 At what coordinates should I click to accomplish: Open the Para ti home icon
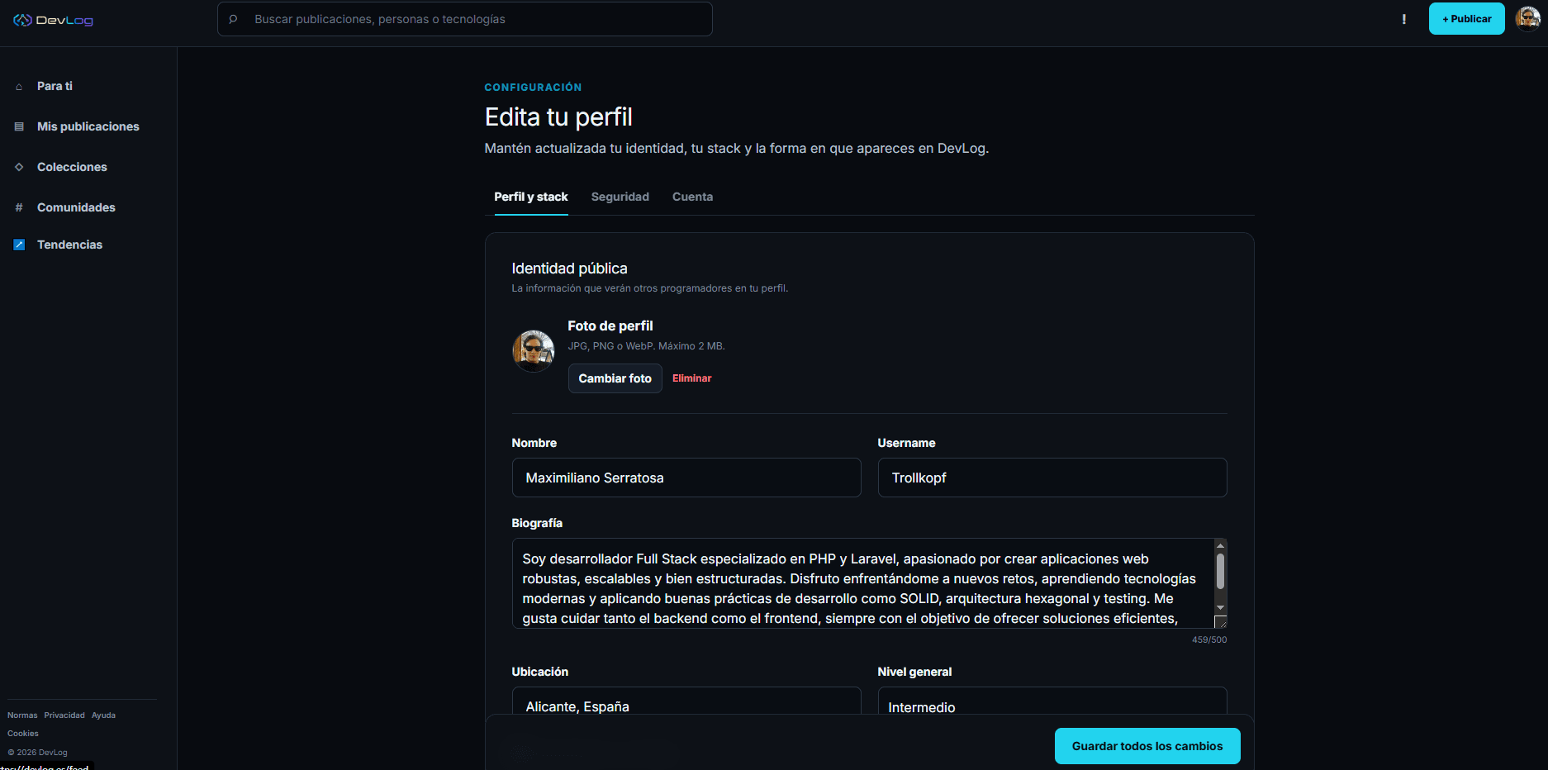(19, 87)
